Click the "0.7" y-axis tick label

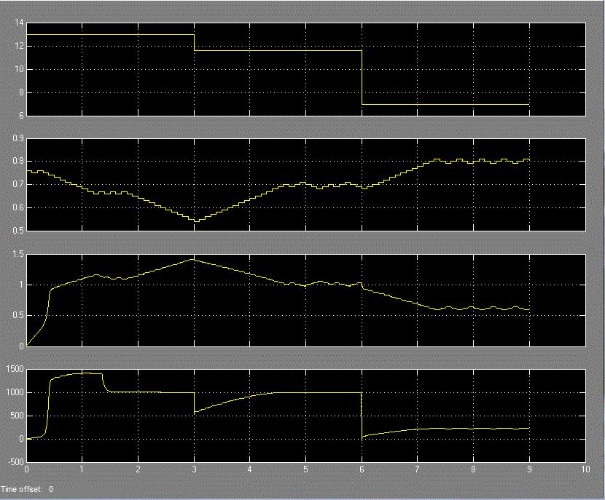point(18,185)
